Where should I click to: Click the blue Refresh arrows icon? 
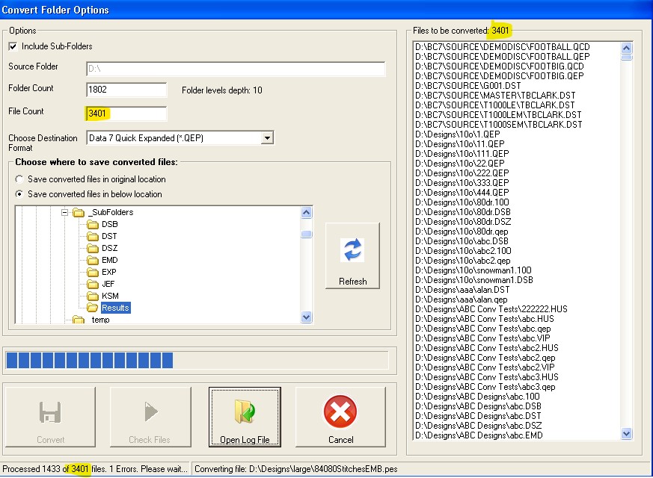352,249
